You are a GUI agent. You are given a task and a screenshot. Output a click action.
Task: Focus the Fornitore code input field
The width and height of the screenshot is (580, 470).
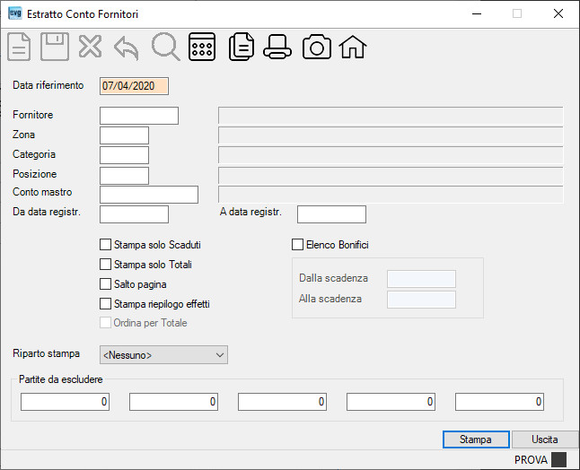139,116
